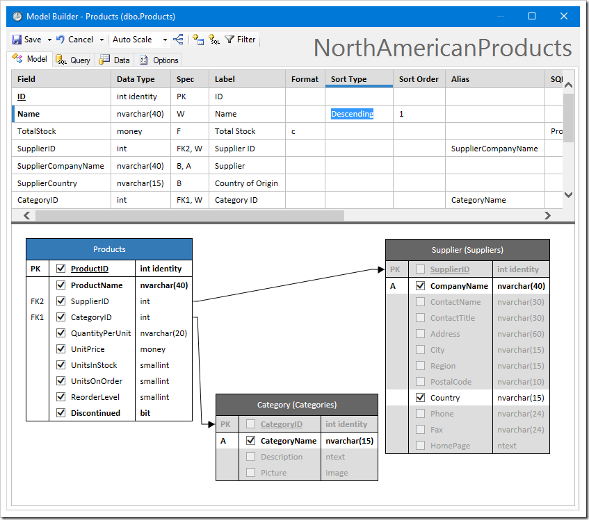589x520 pixels.
Task: Select the Descending sort type cell
Action: [x=352, y=114]
